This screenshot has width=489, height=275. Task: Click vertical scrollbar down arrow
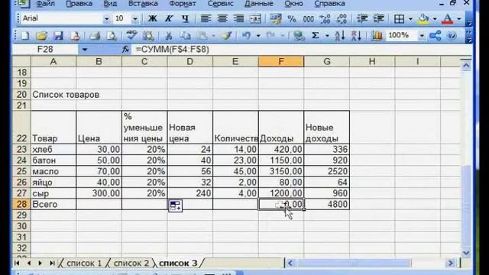click(x=466, y=253)
